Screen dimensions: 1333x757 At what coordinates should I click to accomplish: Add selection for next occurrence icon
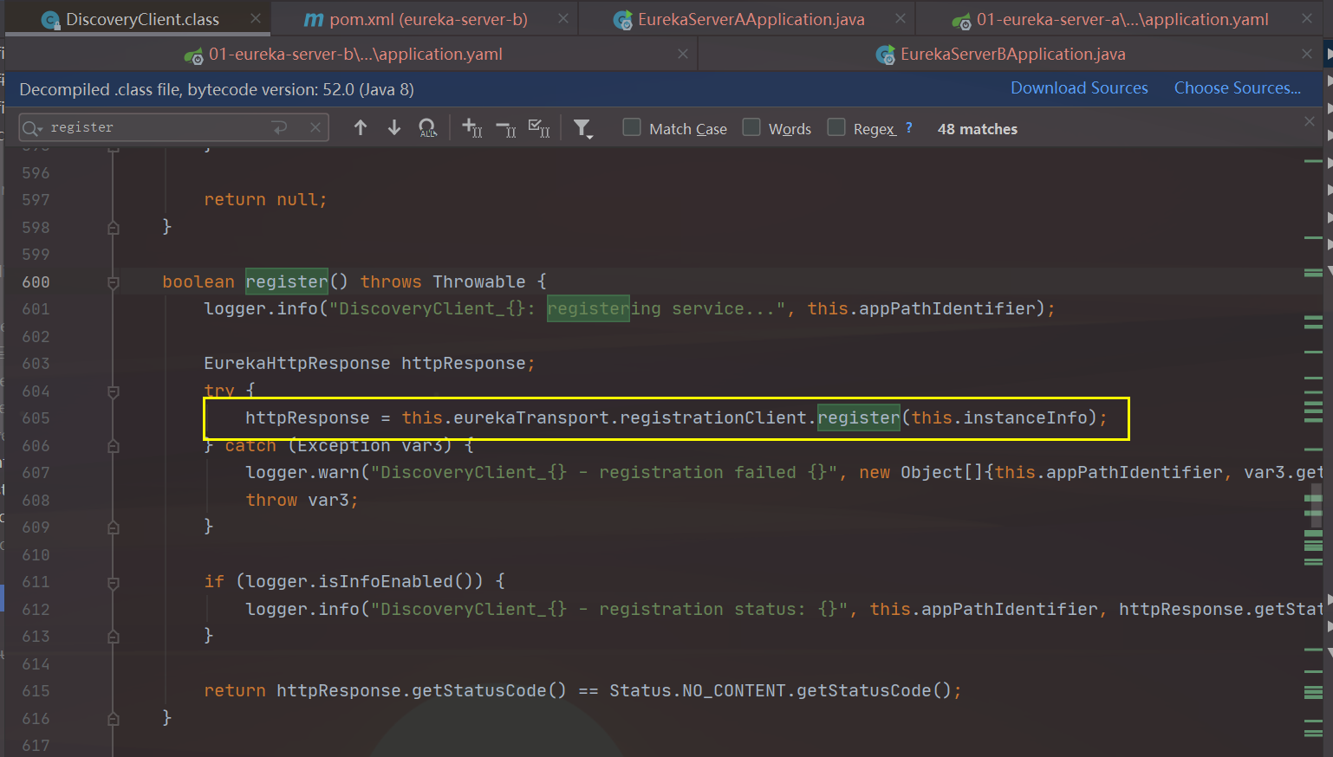(471, 128)
